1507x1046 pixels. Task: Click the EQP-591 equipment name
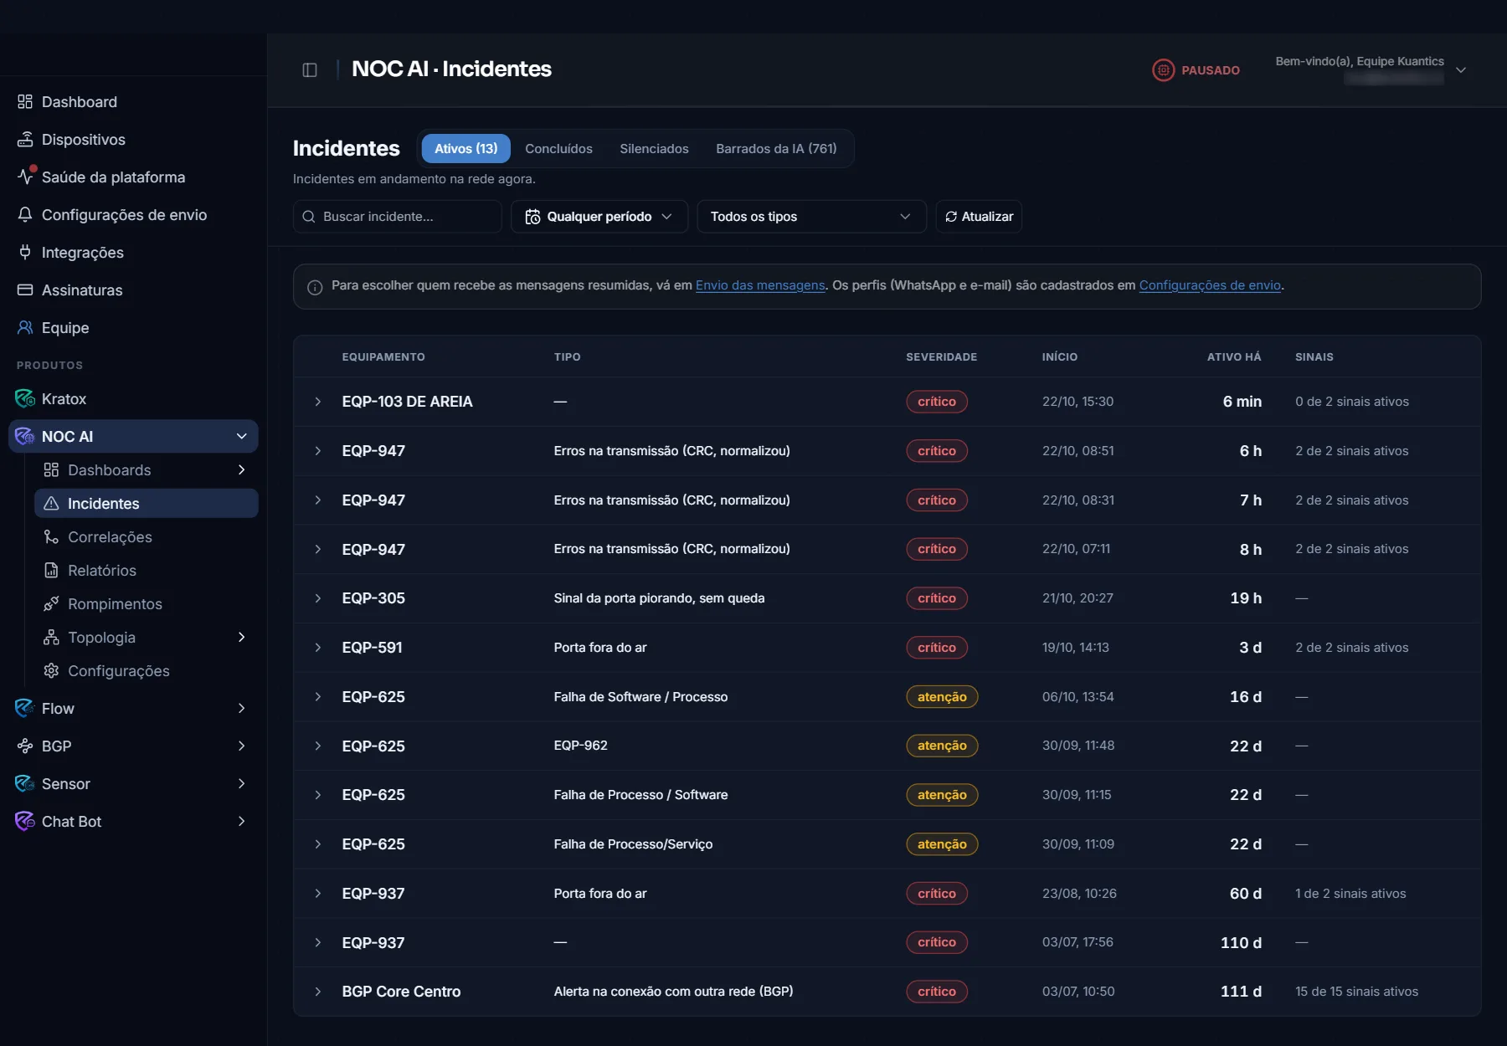(x=372, y=648)
